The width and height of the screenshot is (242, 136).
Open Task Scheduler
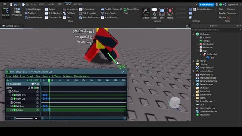(87, 13)
